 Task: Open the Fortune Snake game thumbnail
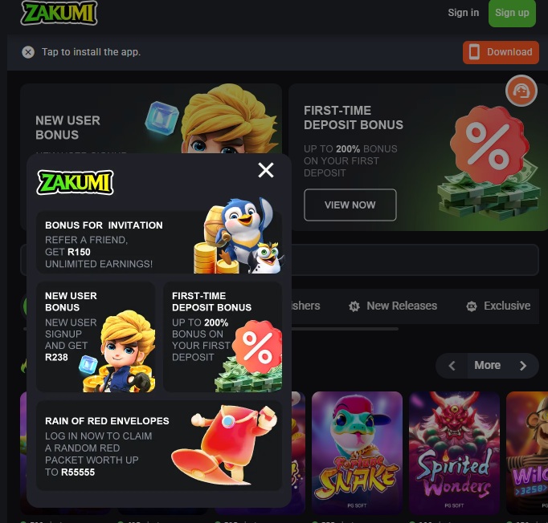click(x=357, y=452)
